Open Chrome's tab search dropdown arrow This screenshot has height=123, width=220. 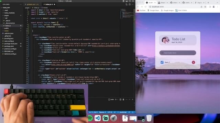[217, 3]
